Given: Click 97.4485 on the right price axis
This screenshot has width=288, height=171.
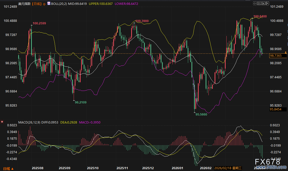Looking at the screenshot, I should click(276, 77).
